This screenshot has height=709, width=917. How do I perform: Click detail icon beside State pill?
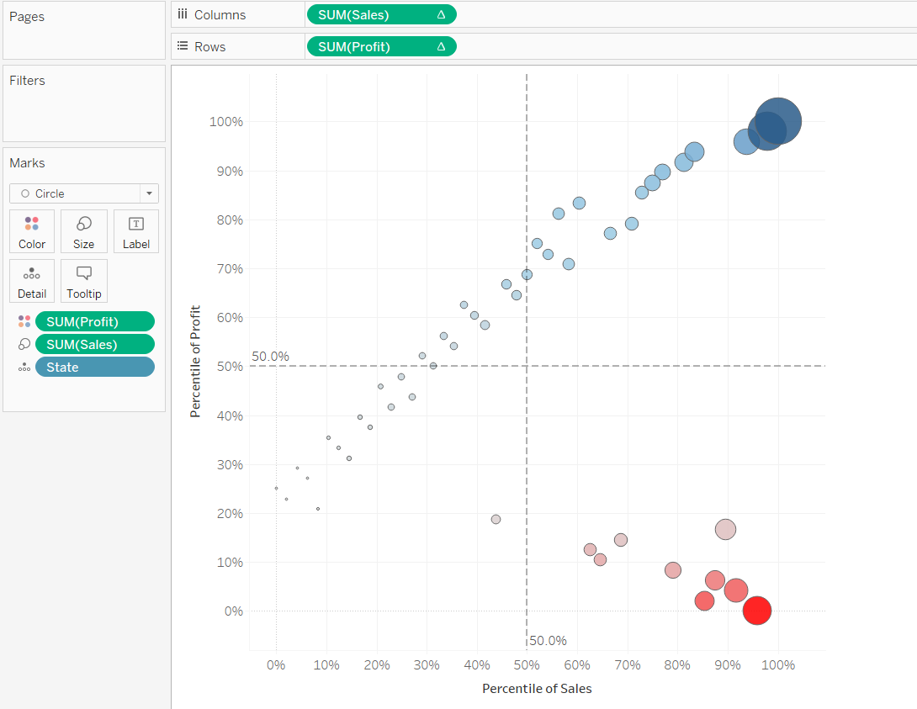pyautogui.click(x=24, y=368)
